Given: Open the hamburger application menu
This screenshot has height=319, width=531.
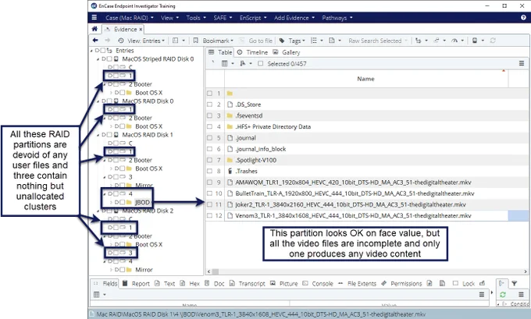Looking at the screenshot, I should pos(94,18).
